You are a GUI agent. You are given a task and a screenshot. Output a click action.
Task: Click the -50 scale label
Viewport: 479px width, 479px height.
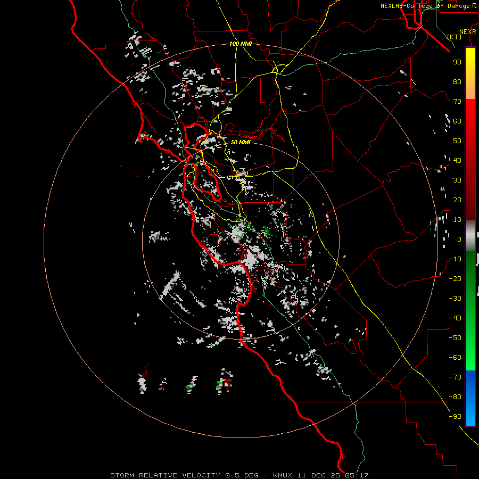[x=455, y=338]
